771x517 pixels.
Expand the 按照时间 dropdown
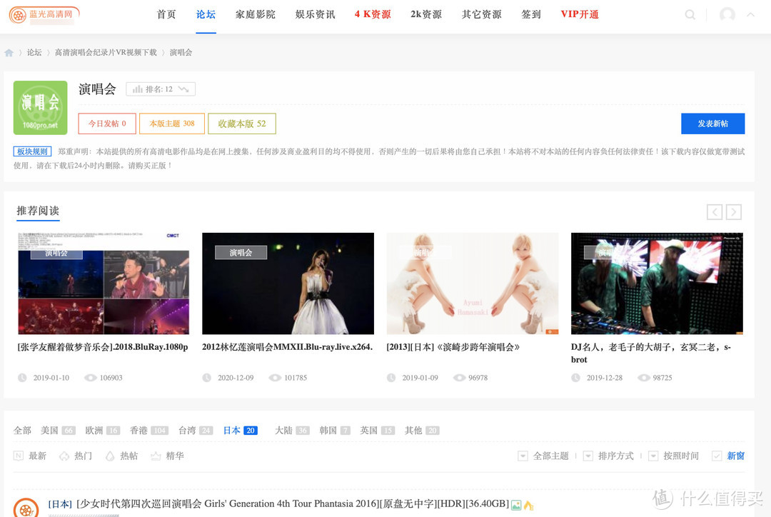[x=674, y=456]
